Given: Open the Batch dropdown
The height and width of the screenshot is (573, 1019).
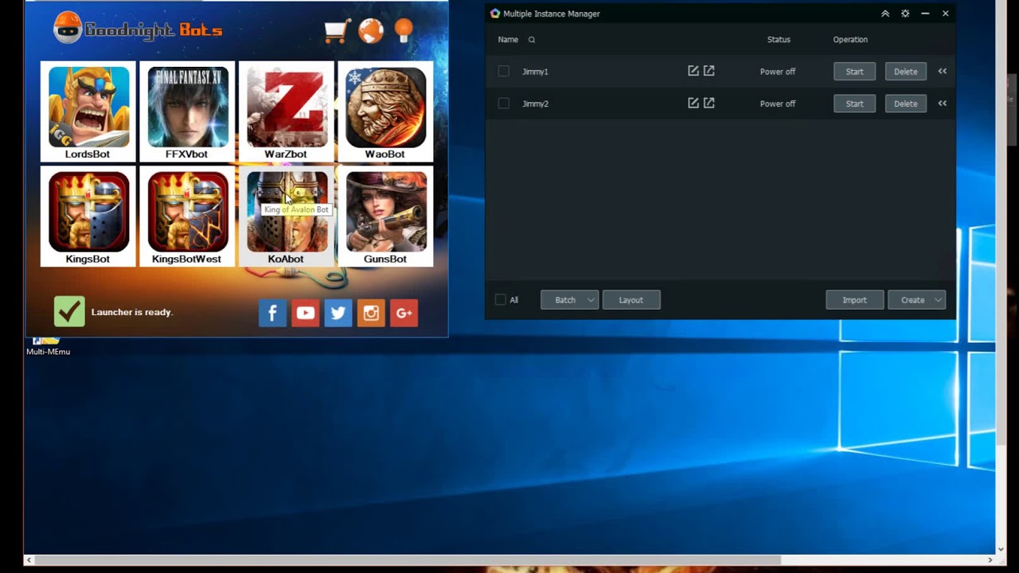Looking at the screenshot, I should click(x=569, y=300).
